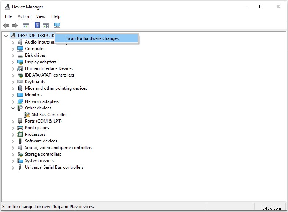Close the Device Manager window
288x212 pixels.
tap(278, 7)
